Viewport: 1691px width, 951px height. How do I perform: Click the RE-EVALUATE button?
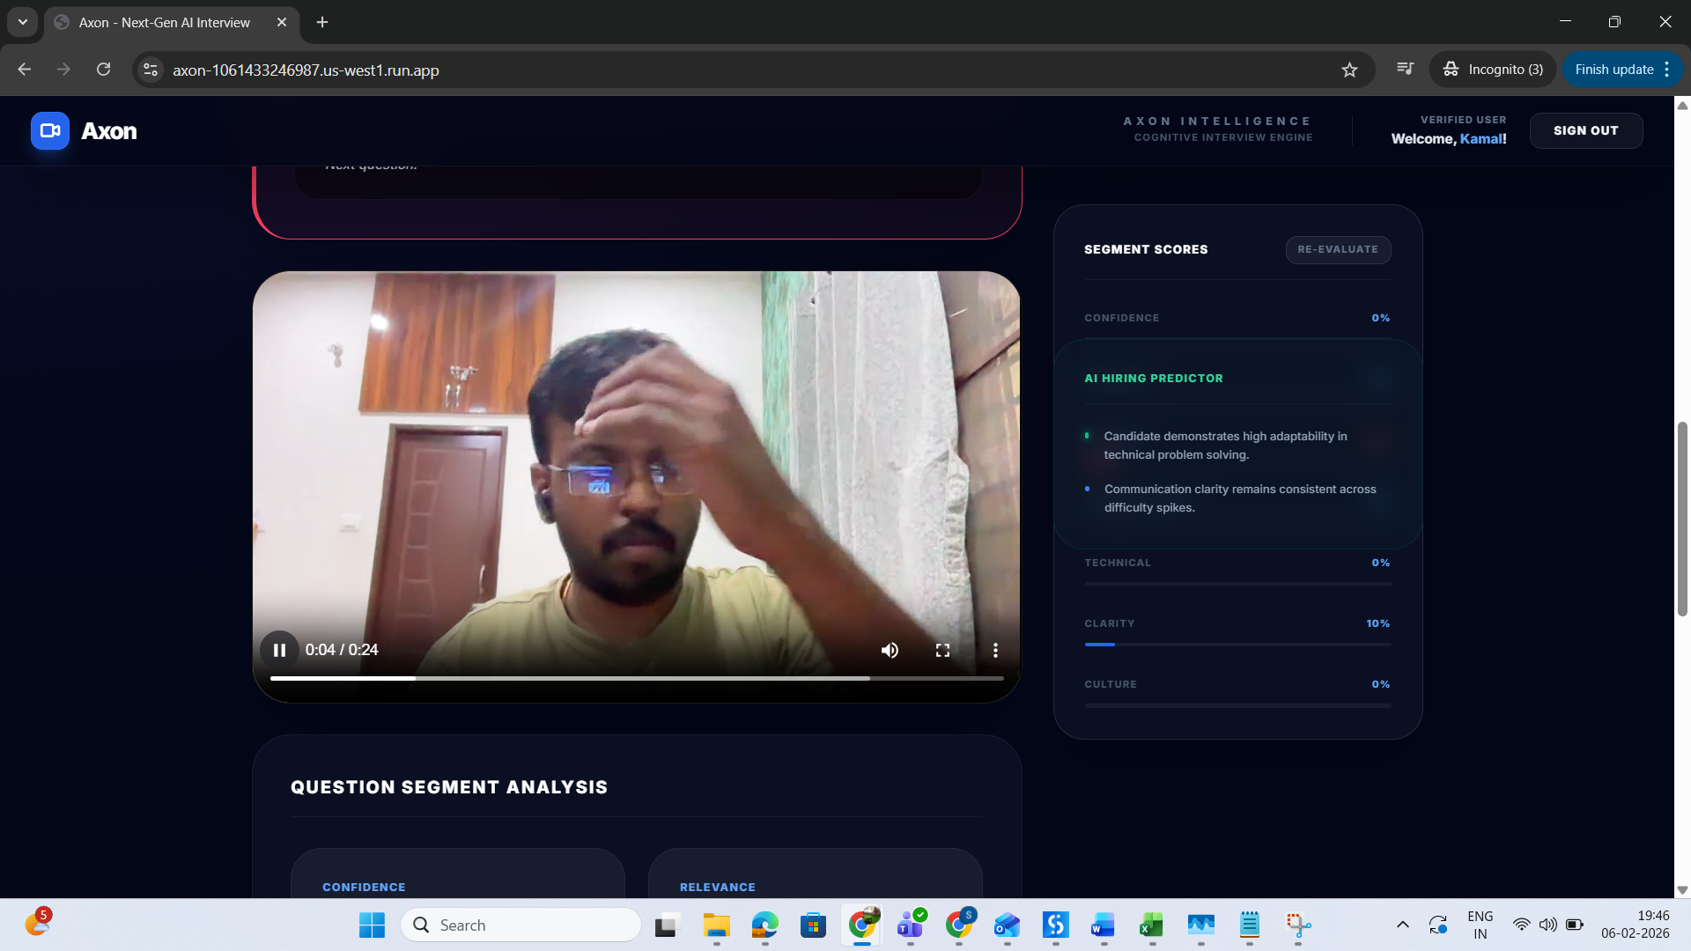(x=1337, y=249)
